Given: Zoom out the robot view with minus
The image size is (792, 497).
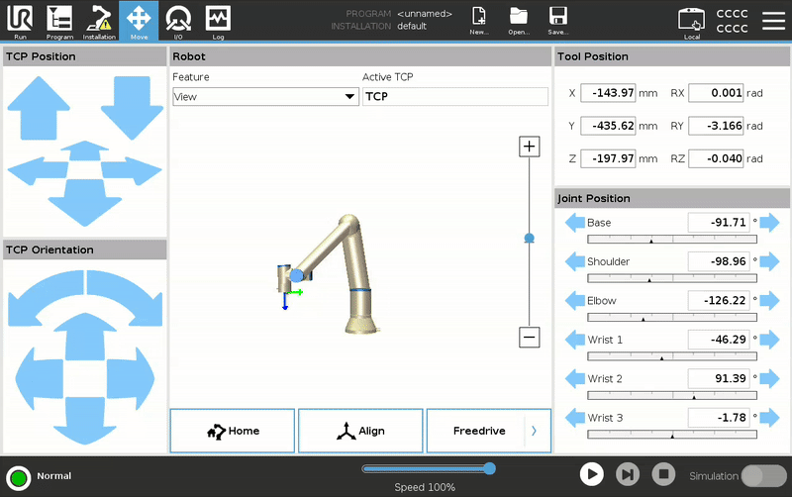Looking at the screenshot, I should tap(530, 337).
